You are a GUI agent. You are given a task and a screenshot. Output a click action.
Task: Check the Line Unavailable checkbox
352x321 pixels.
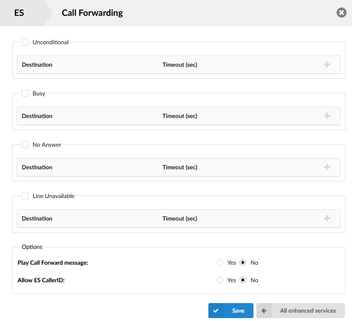point(25,196)
